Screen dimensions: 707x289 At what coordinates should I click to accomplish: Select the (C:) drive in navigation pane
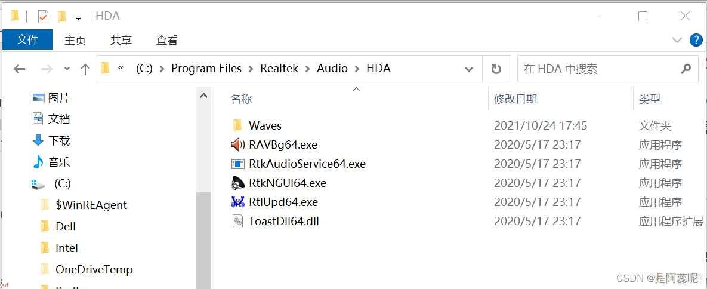51,184
